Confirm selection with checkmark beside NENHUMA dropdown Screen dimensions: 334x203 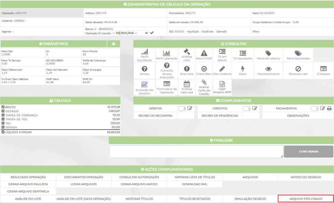(x=152, y=33)
